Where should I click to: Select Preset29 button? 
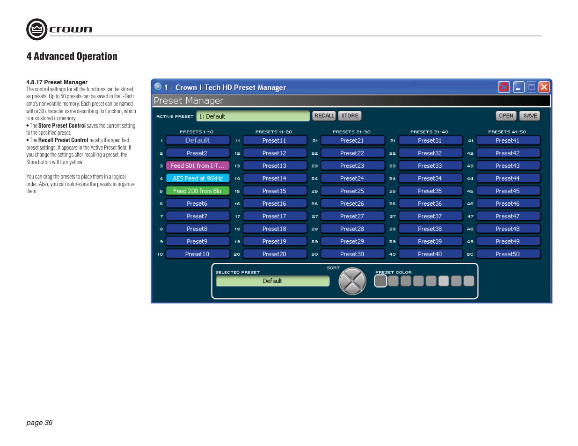click(352, 241)
